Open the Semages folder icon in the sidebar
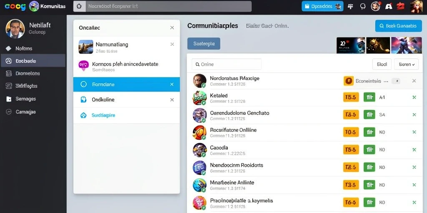The image size is (427, 213). click(x=9, y=99)
